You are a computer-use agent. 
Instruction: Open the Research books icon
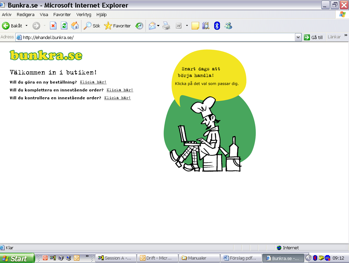tap(206, 26)
